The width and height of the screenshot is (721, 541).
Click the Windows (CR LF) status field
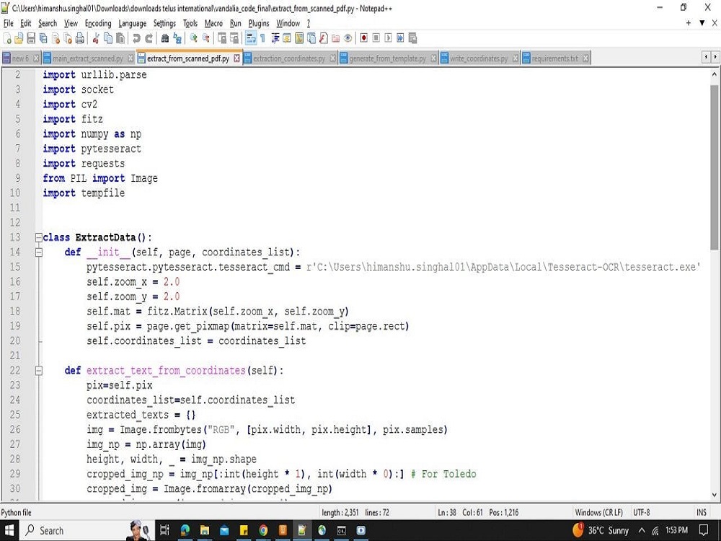(598, 512)
